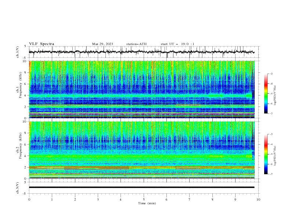
Task: Click the date 'Mar.29, 2023'
Action: click(103, 44)
